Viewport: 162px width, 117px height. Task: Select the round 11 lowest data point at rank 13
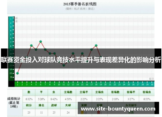coord(64,65)
